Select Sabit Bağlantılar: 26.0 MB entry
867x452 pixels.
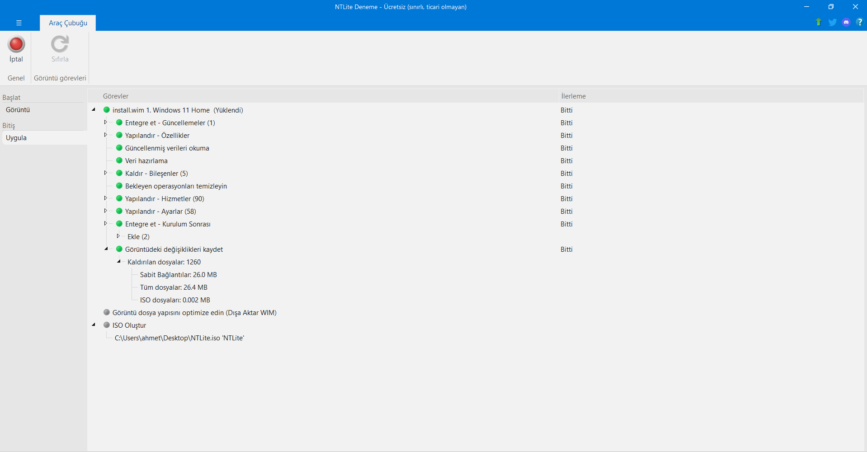pos(179,274)
